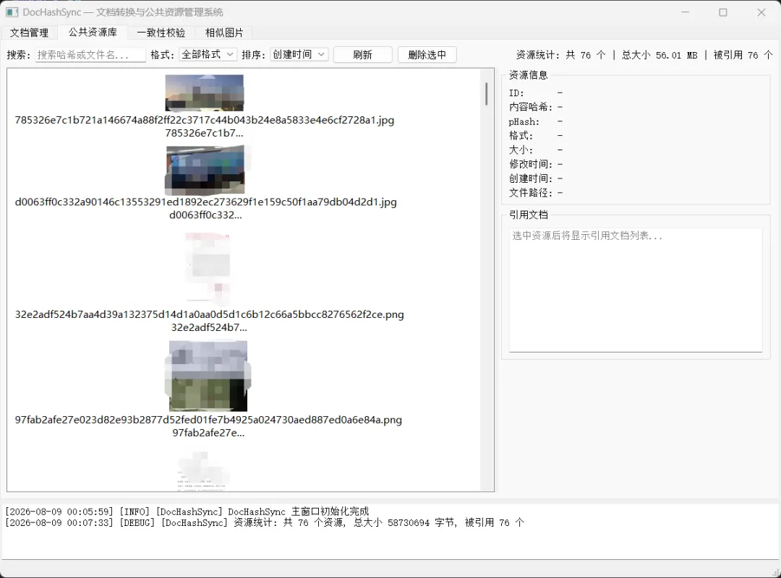The height and width of the screenshot is (578, 781).
Task: Click filename 97fab2afe27e023d82e93b2877d52fed01fe7b4925a024730aed887ed0a6e84a.png
Action: pos(208,420)
